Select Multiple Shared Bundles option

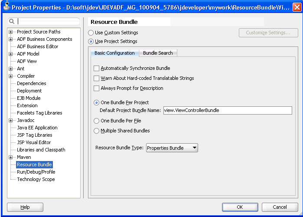[x=96, y=131]
